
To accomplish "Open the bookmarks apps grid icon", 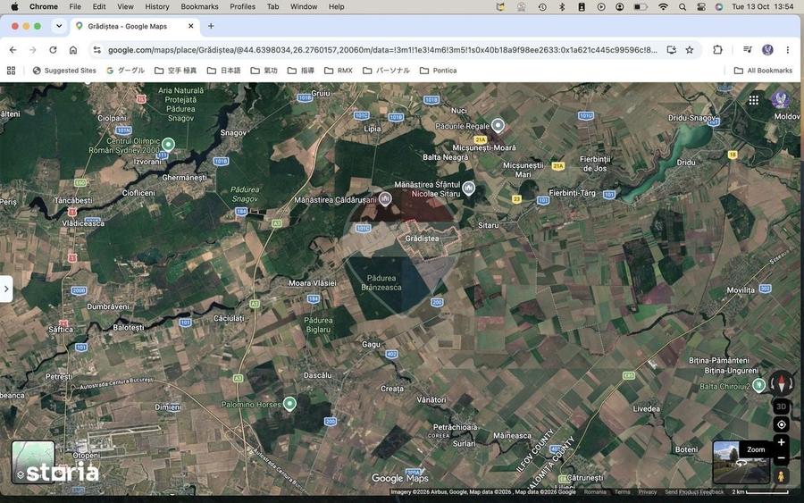I will 12,71.
